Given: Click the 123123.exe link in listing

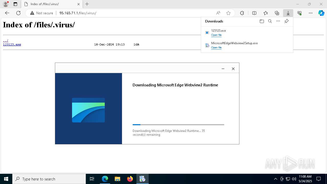Looking at the screenshot, I should [12, 44].
